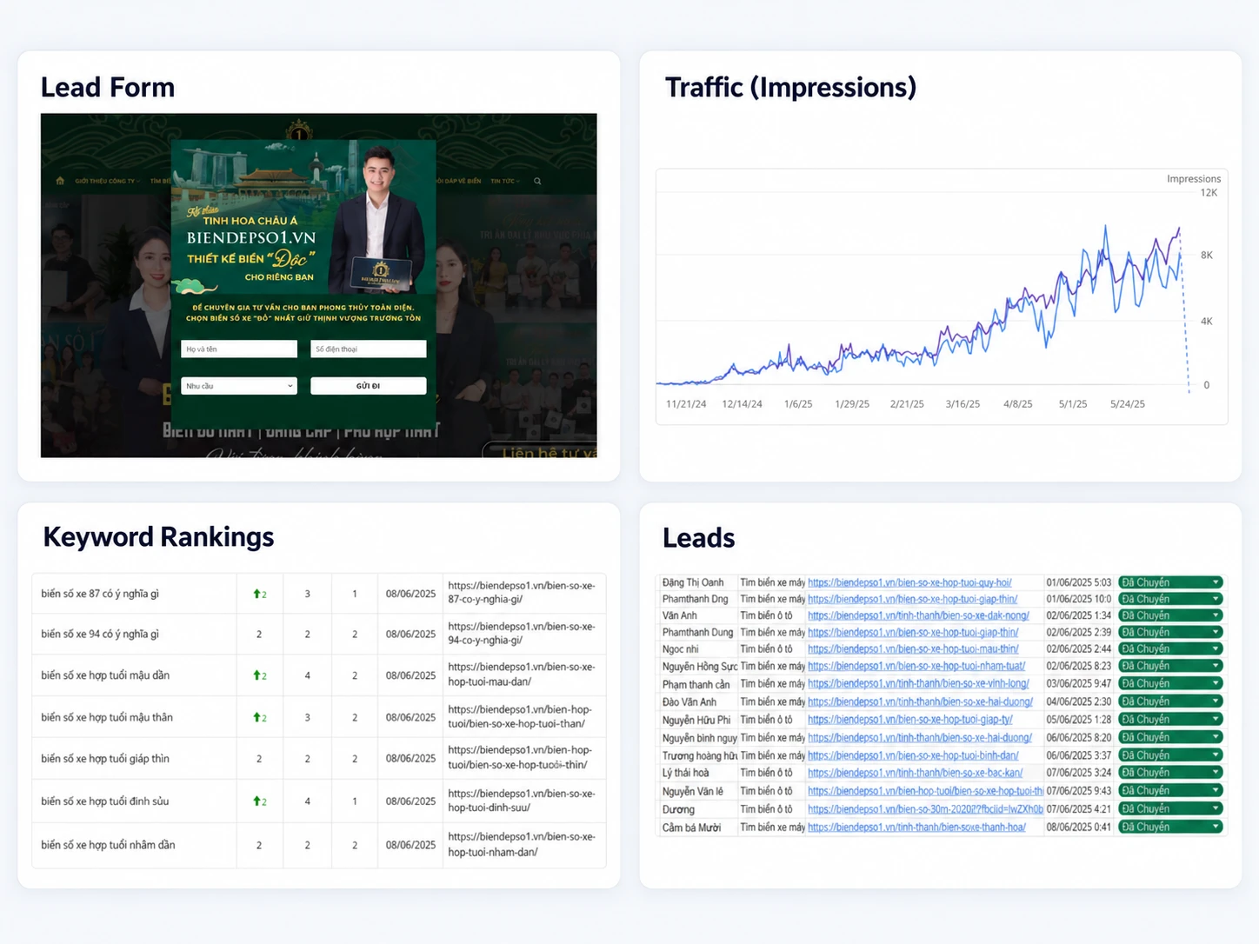Click the lead name 'Phạm thanh cần'
The width and height of the screenshot is (1259, 944).
(x=696, y=684)
